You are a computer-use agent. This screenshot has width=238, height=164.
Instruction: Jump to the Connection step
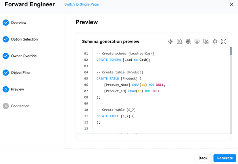tap(20, 106)
